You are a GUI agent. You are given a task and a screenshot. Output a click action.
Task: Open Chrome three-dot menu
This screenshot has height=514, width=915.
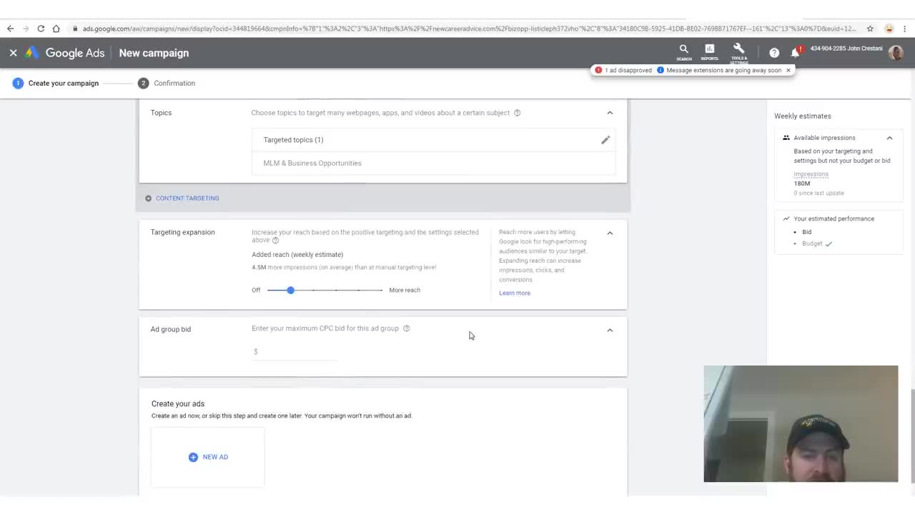[x=905, y=29]
